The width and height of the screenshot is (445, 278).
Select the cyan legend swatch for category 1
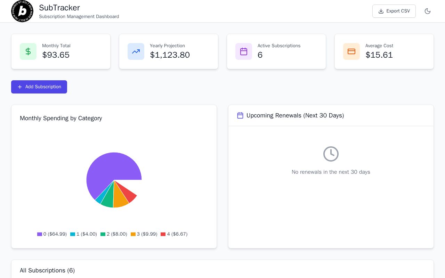(73, 234)
